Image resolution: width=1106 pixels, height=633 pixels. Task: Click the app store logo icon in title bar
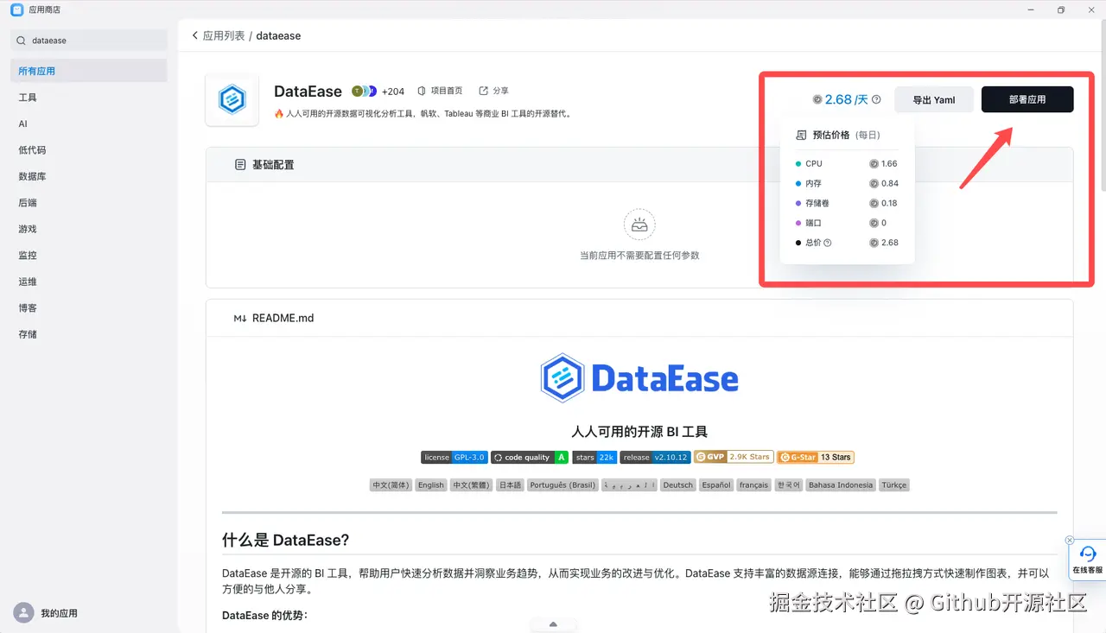[16, 9]
